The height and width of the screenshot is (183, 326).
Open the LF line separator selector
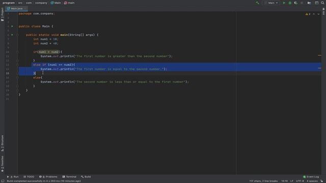(x=292, y=181)
